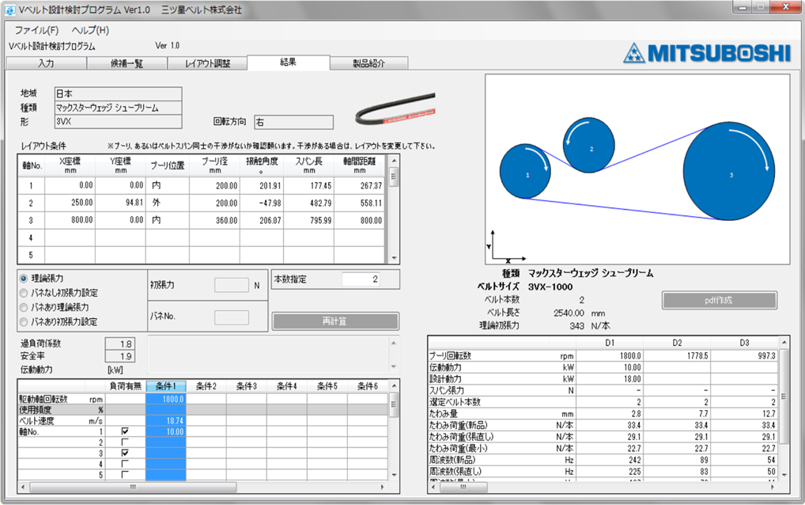
Task: Select the バネあり初張力設定 radio option
Action: tap(24, 321)
